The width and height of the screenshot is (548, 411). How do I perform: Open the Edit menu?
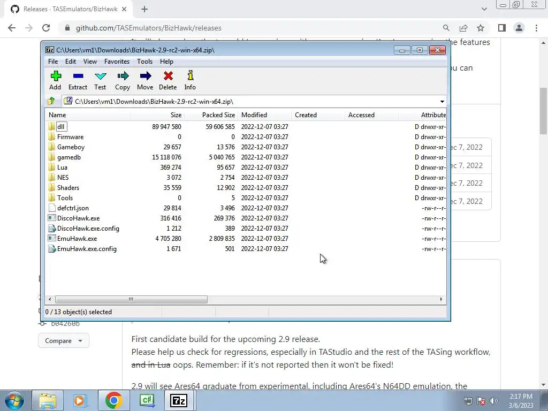71,62
